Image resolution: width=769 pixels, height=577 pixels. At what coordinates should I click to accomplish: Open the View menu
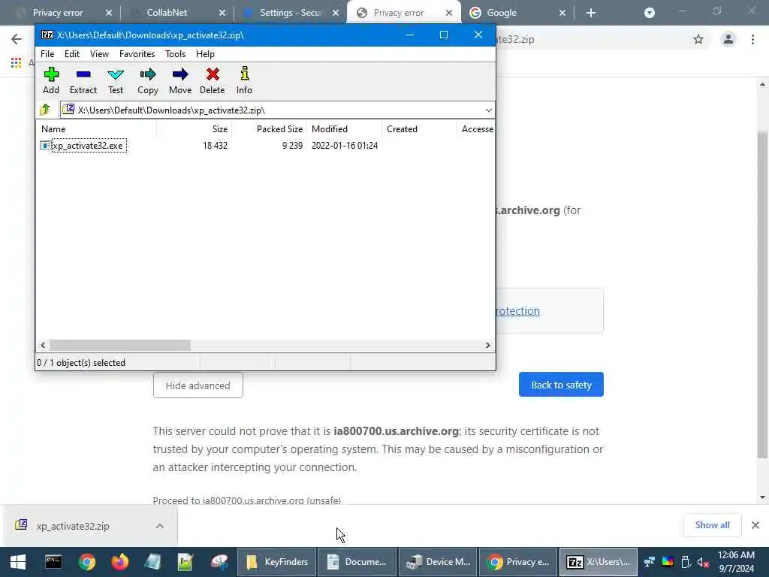pyautogui.click(x=99, y=54)
